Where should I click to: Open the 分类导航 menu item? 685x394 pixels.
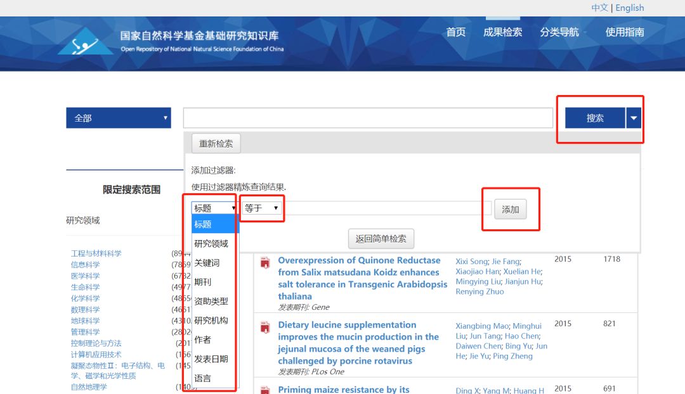click(x=559, y=32)
